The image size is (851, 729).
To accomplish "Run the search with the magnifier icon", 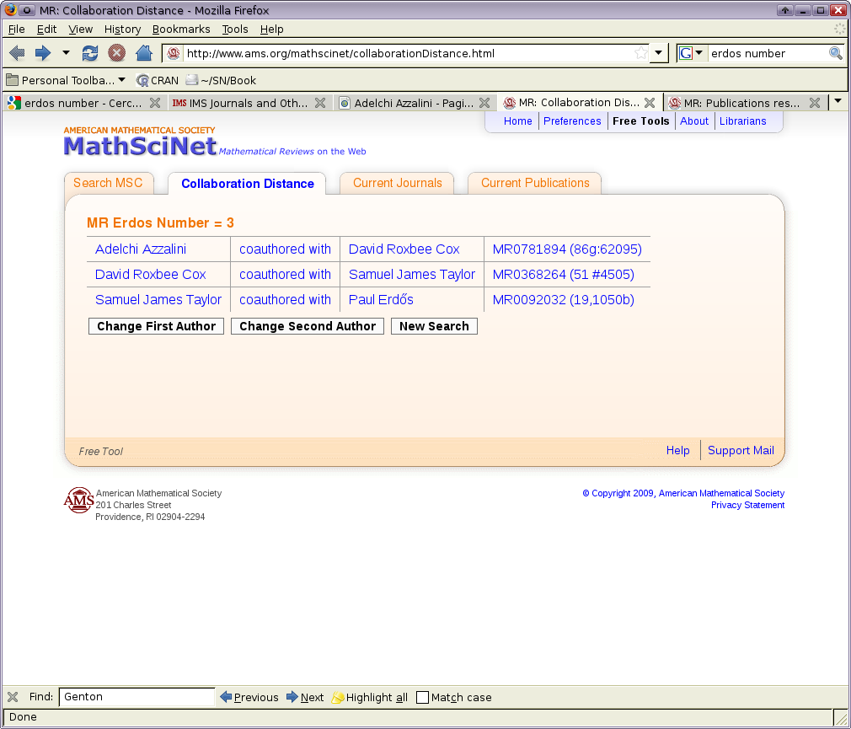I will (835, 53).
